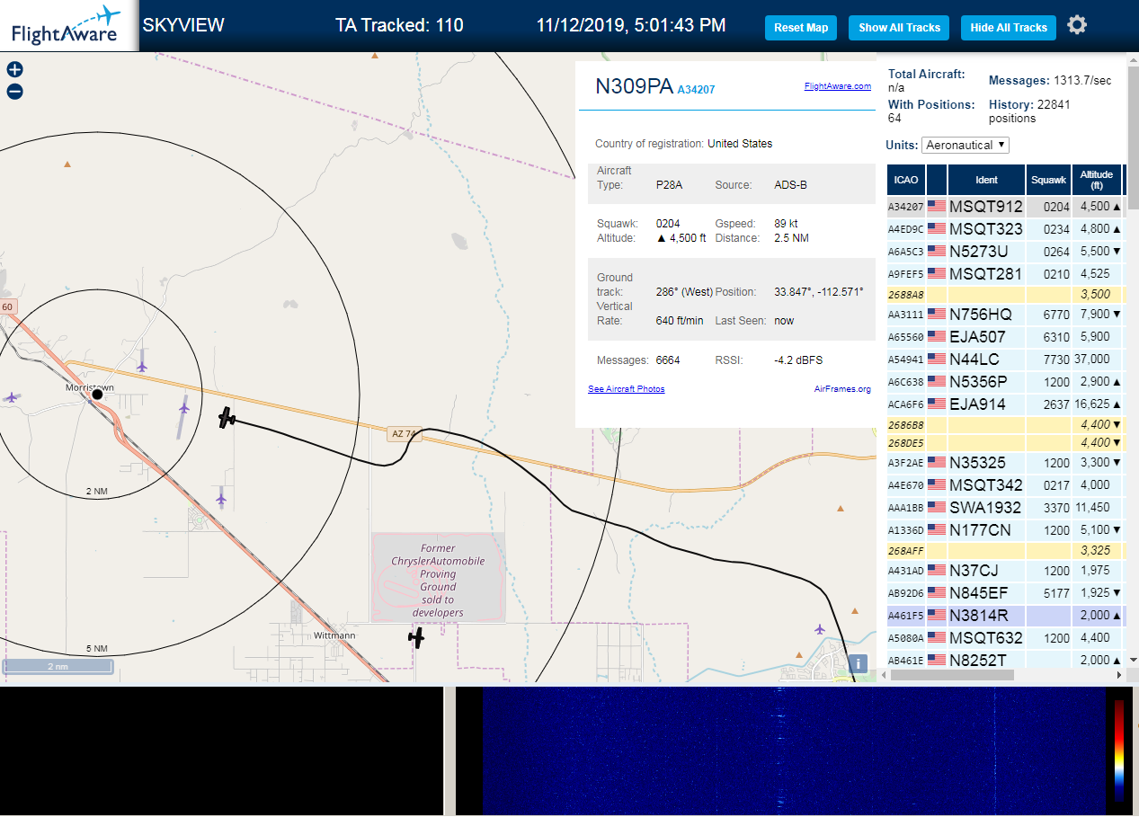Select the purple aircraft near the map's east edge

(819, 628)
